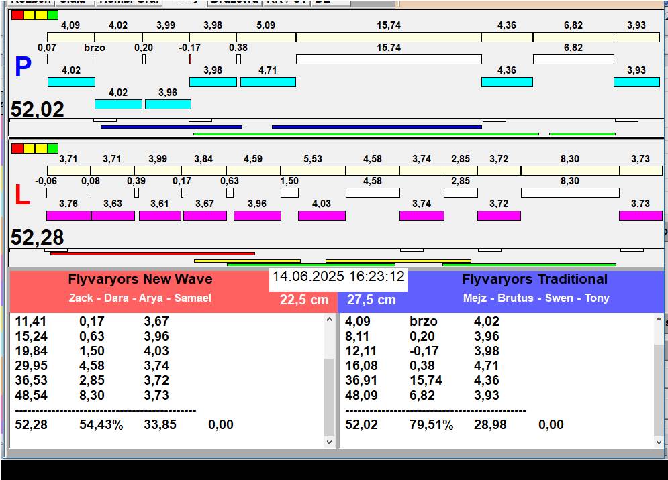This screenshot has height=480, width=668.
Task: Click the 48,54 cell in the New Wave list
Action: 31,395
